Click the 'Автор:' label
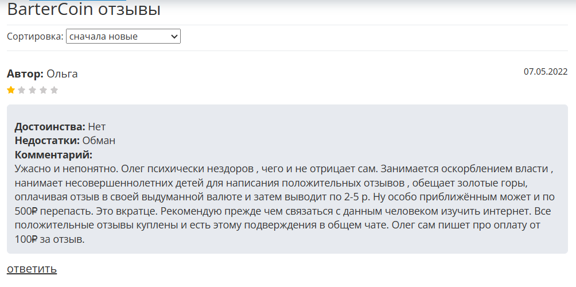The width and height of the screenshot is (576, 287). 25,74
